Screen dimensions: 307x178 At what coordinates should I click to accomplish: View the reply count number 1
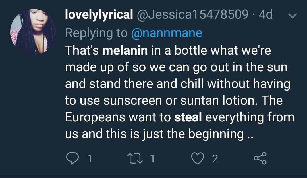click(90, 158)
